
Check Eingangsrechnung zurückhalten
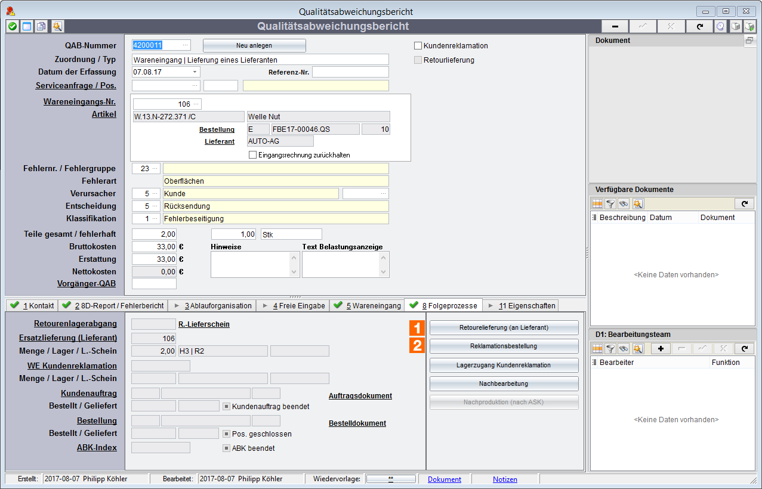[x=253, y=154]
